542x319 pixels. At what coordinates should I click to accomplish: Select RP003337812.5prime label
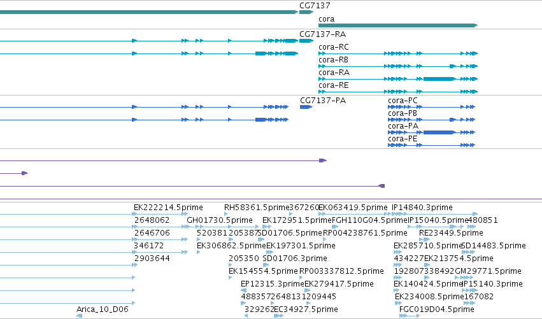[x=341, y=272]
